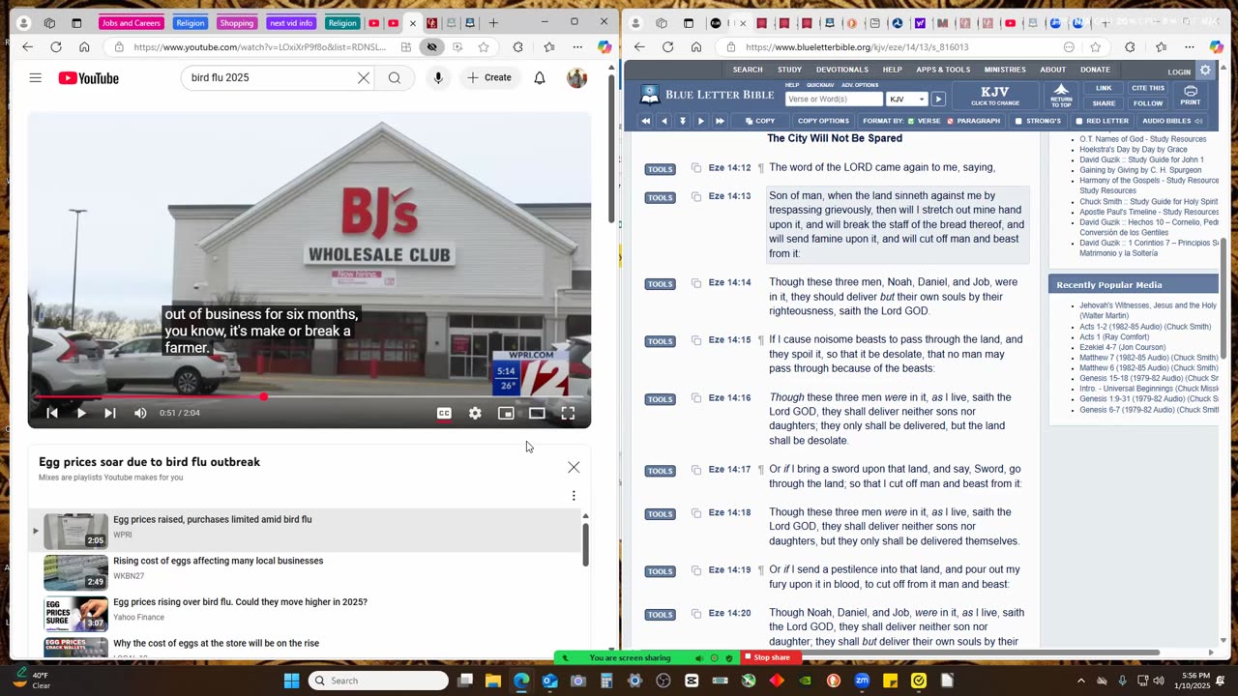Open Copilot in the YouTube browser window
Screen dimensions: 1238x696
pyautogui.click(x=604, y=46)
